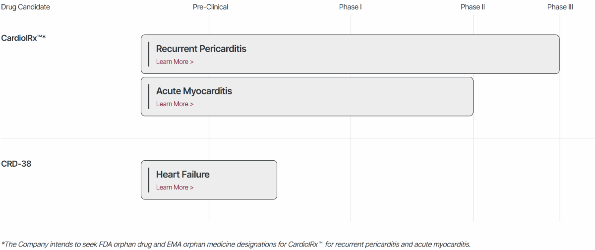Click the orphan drug designation footnote text
595x250 pixels.
(x=236, y=244)
